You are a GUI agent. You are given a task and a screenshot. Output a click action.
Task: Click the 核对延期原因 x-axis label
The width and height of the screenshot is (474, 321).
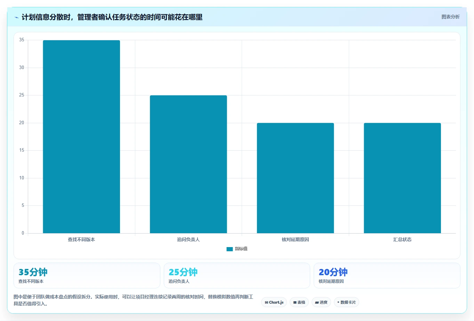[295, 239]
